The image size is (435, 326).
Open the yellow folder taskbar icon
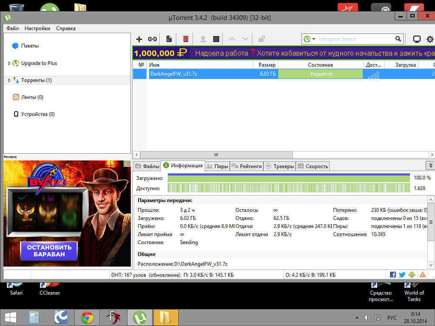pos(165,318)
